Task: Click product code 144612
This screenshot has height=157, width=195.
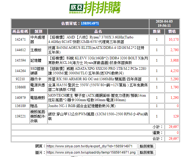Action: tap(20, 50)
